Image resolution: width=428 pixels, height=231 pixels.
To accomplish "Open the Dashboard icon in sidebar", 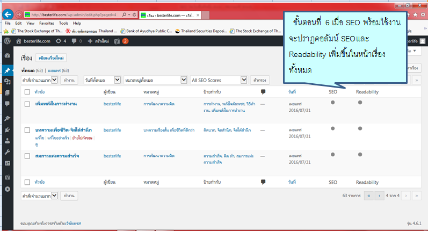I will pos(8,55).
